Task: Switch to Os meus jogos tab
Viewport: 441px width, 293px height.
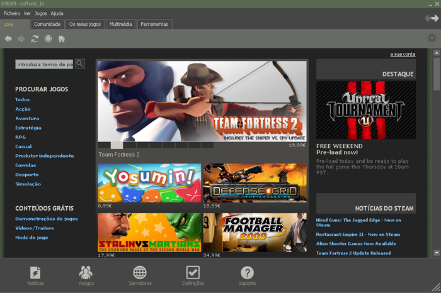Action: [x=85, y=24]
